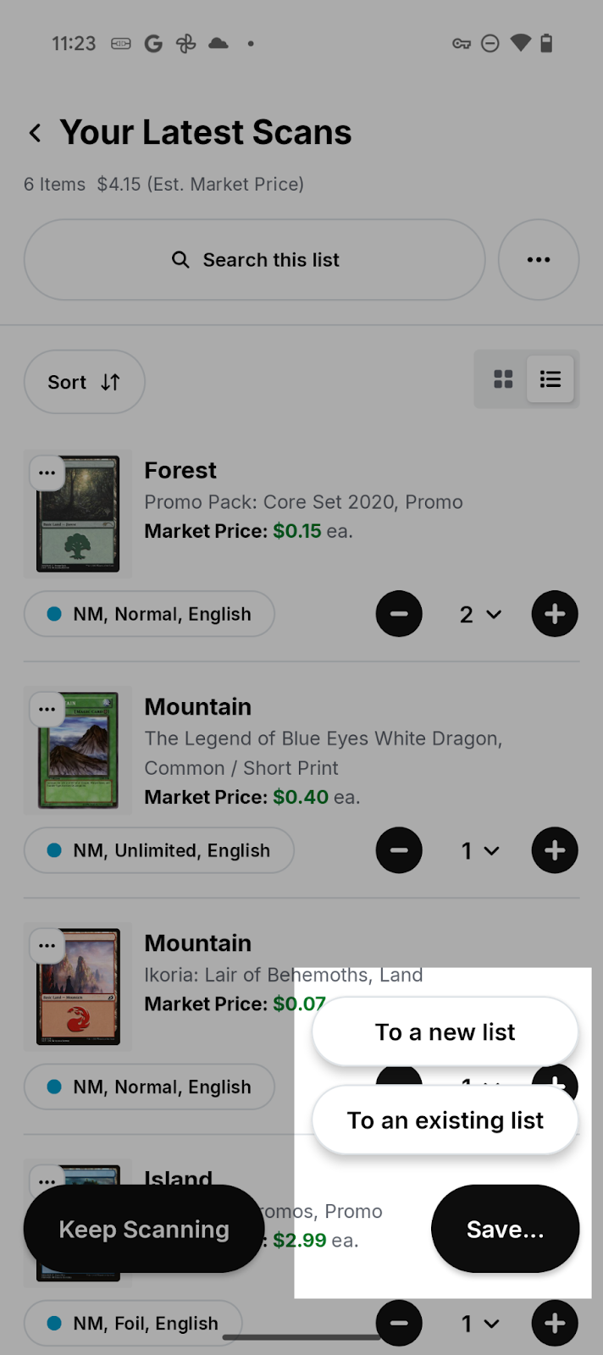Decrease Forest quantity with minus button
The height and width of the screenshot is (1355, 603).
(399, 614)
